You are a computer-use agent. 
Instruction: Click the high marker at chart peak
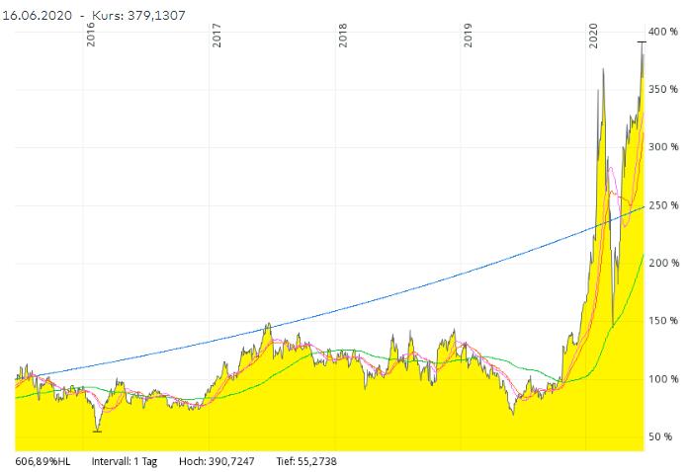click(x=642, y=42)
